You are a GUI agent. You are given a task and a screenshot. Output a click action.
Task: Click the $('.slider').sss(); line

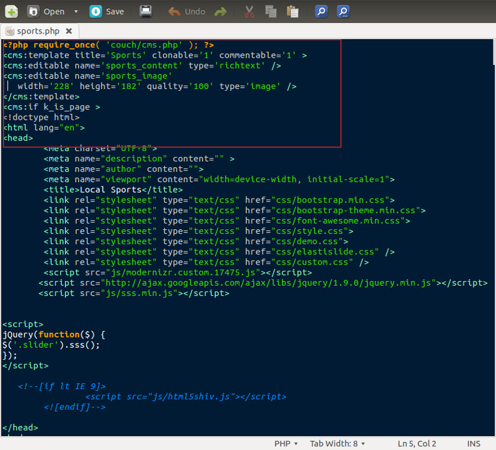(51, 345)
